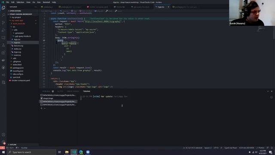This screenshot has height=155, width=275.
Task: Open the Extensions view icon
Action: pos(3,53)
